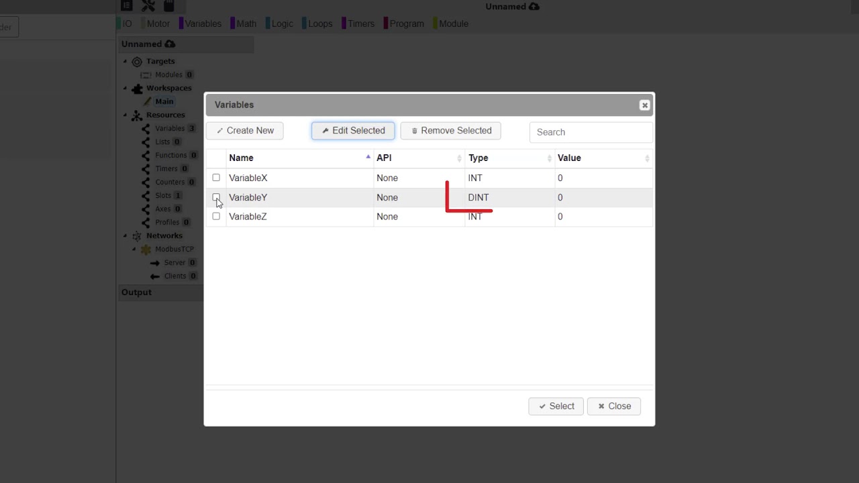The height and width of the screenshot is (483, 859).
Task: Open the Motor block category
Action: [x=156, y=23]
